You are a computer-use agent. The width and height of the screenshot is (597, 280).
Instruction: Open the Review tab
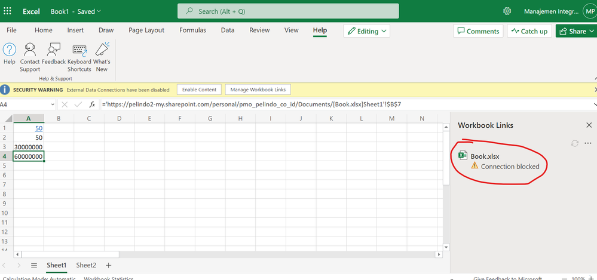(259, 30)
